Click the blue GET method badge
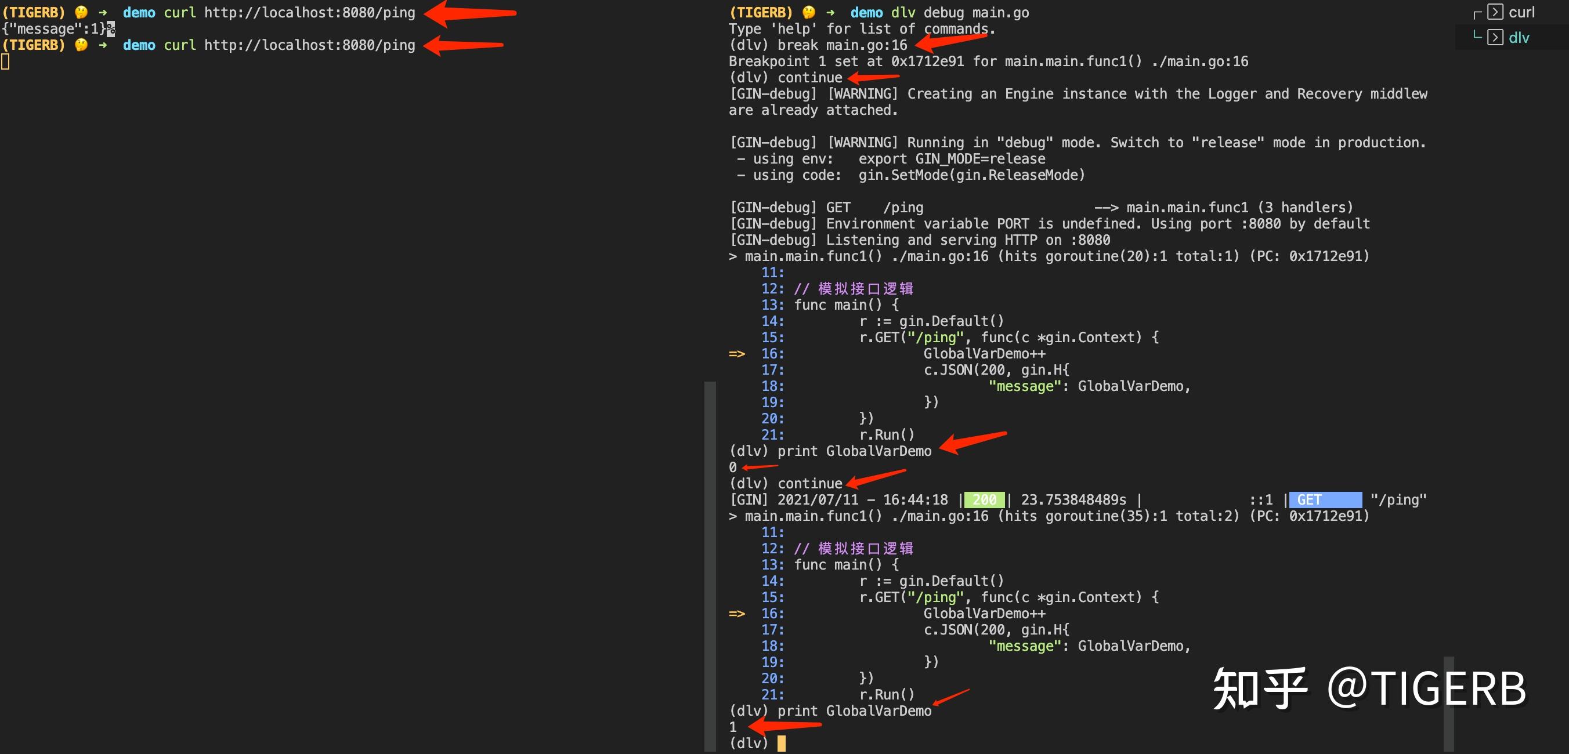The image size is (1569, 754). pyautogui.click(x=1325, y=500)
